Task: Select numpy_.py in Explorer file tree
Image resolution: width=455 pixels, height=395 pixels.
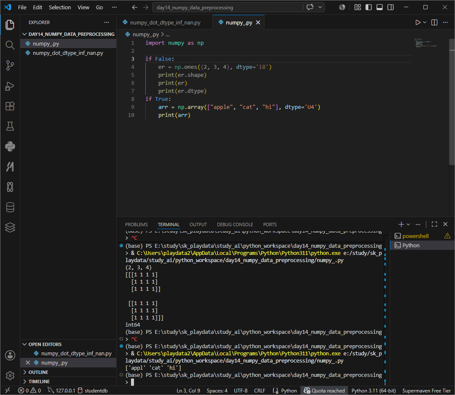Action: click(x=69, y=43)
